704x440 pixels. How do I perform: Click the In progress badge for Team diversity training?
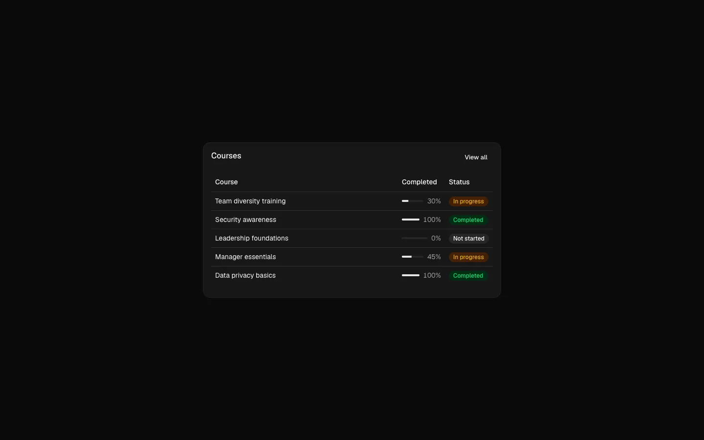468,201
